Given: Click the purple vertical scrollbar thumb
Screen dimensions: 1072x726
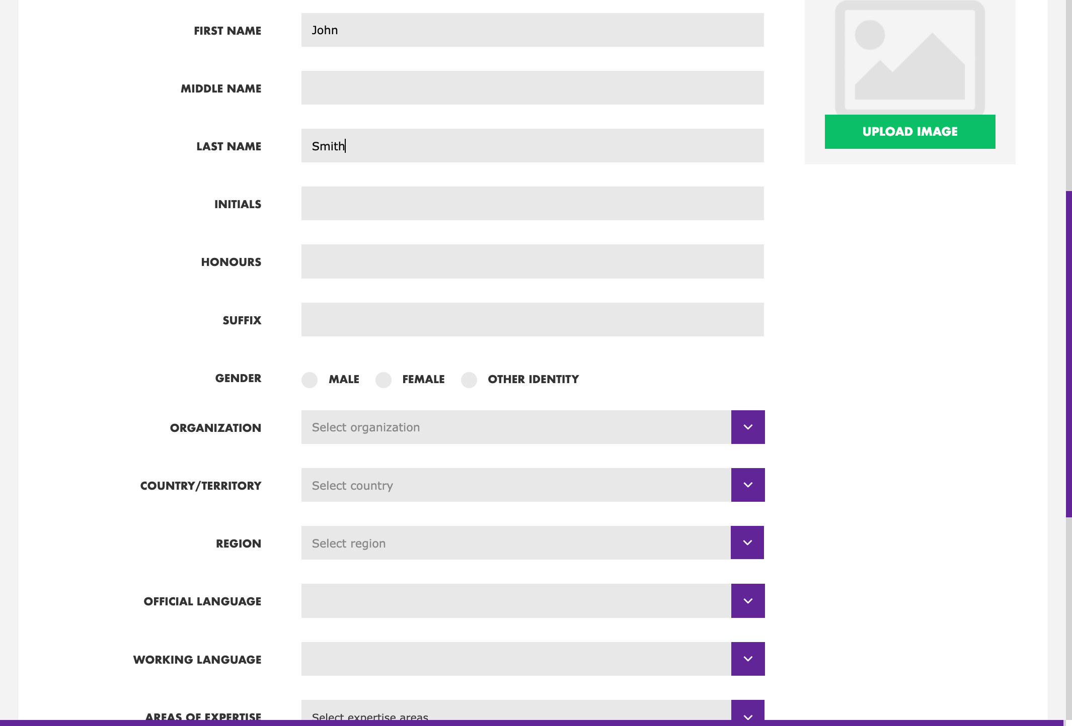Looking at the screenshot, I should point(1068,354).
